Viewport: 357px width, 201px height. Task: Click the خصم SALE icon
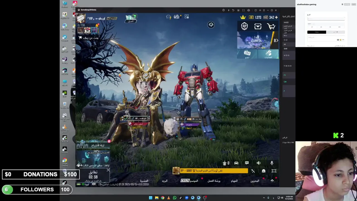click(x=247, y=54)
